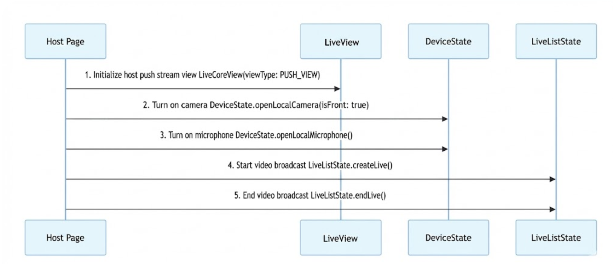Click the step 5 End video broadcast label
The width and height of the screenshot is (613, 264).
(310, 195)
